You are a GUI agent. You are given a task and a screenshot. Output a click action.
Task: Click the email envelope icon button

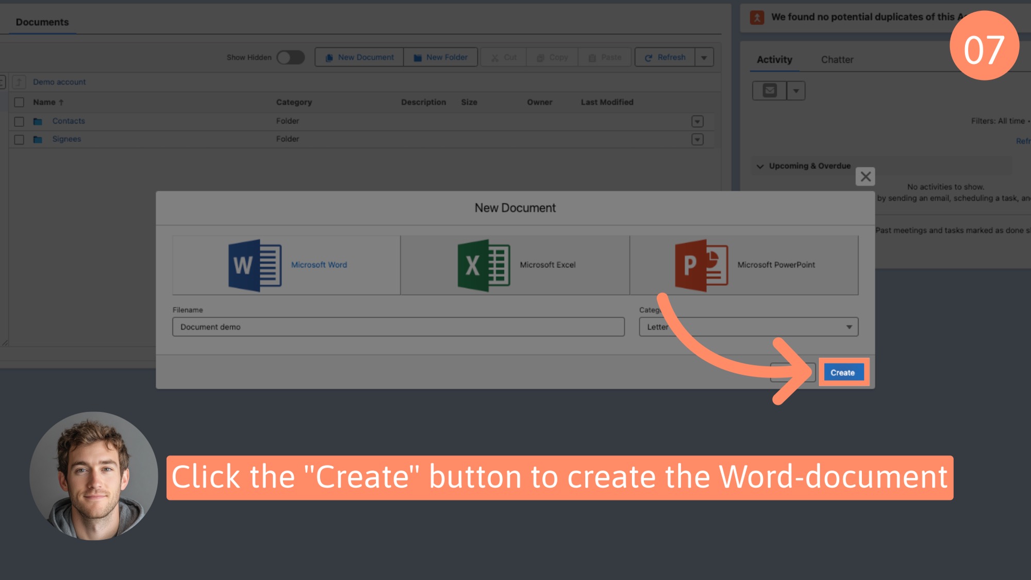pos(770,91)
